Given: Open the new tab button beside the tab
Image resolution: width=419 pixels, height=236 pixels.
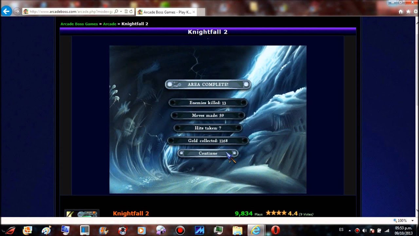Looking at the screenshot, I should (x=201, y=12).
